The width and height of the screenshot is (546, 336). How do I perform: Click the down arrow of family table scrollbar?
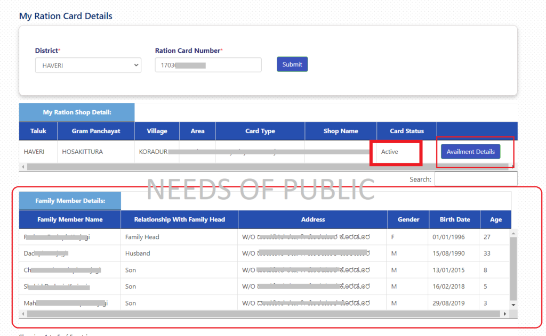(x=513, y=305)
